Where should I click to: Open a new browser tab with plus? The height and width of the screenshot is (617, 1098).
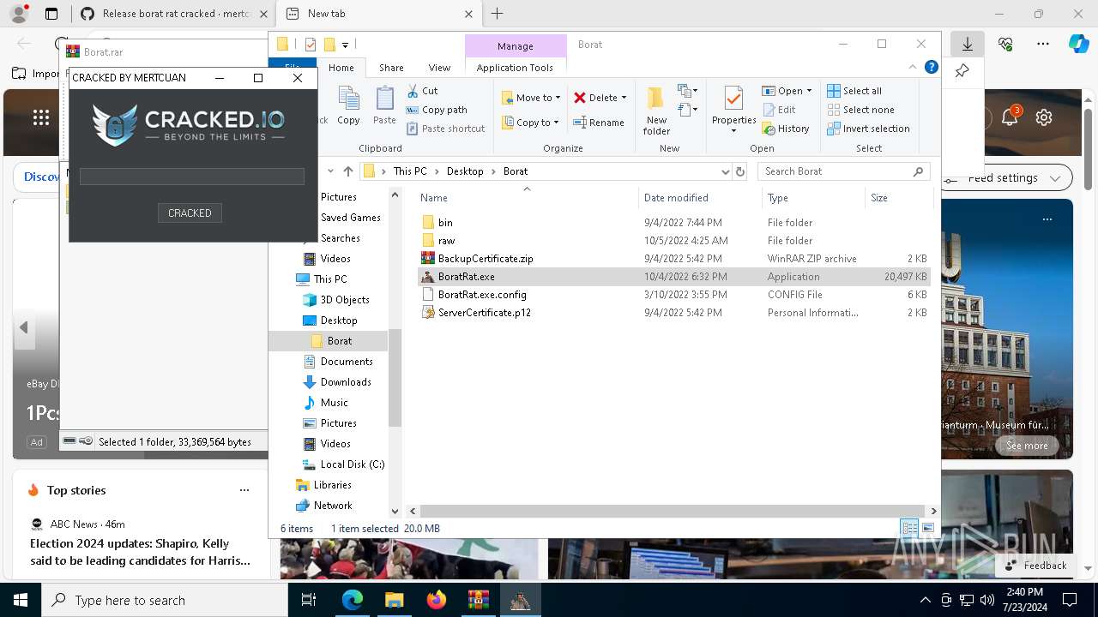498,14
